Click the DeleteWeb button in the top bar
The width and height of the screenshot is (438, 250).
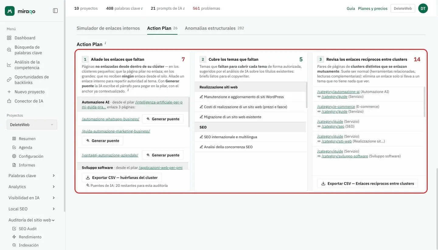pyautogui.click(x=403, y=9)
